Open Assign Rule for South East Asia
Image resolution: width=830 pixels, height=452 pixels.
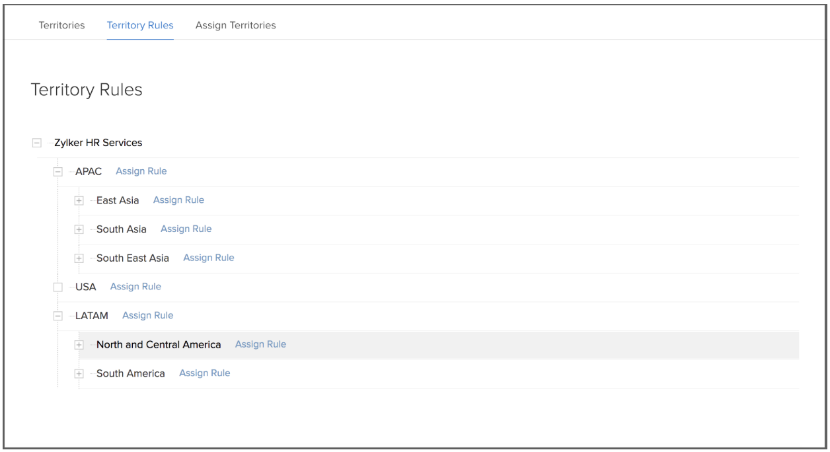(208, 258)
